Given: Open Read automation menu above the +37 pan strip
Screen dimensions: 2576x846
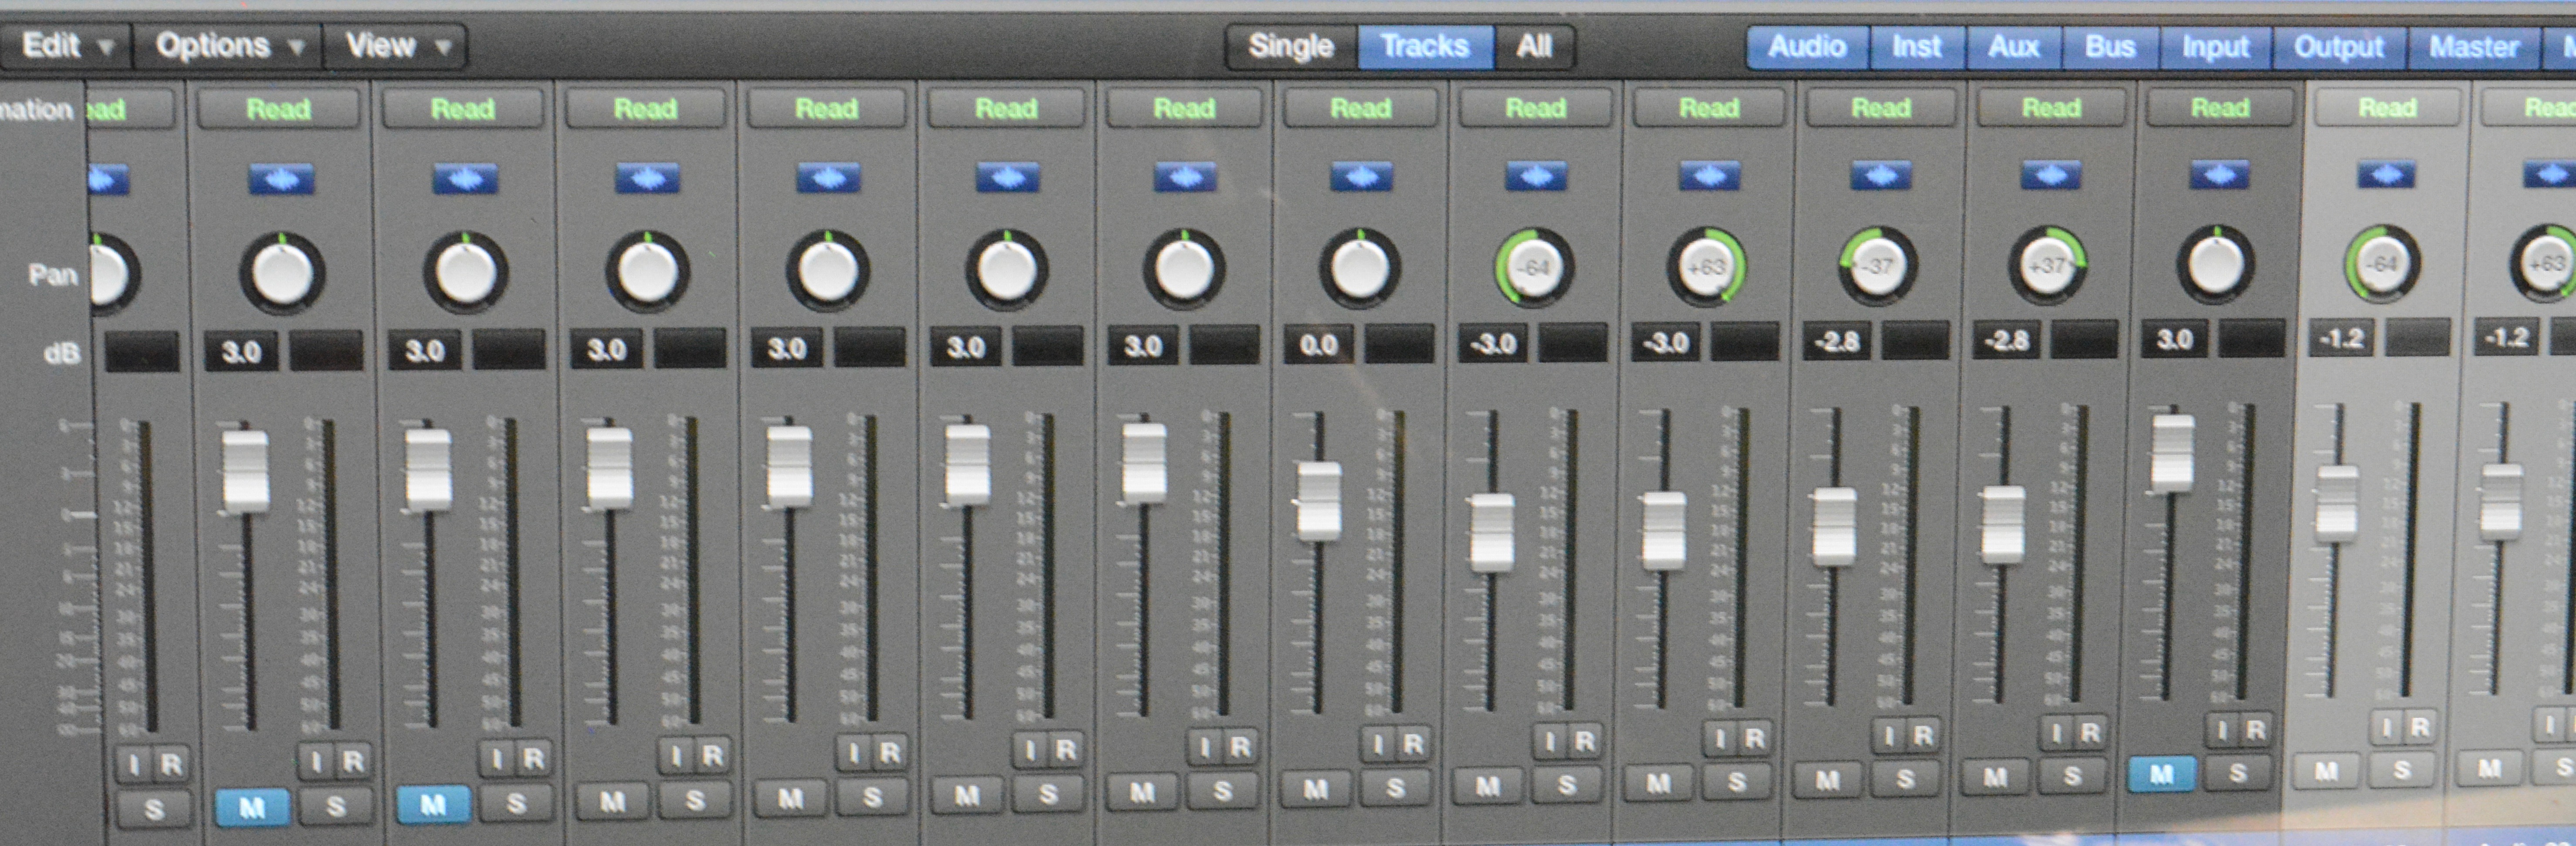Looking at the screenshot, I should pyautogui.click(x=2051, y=107).
